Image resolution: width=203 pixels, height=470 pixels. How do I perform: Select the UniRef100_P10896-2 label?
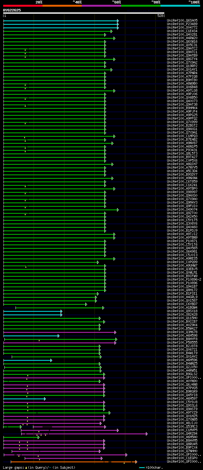point(184,280)
